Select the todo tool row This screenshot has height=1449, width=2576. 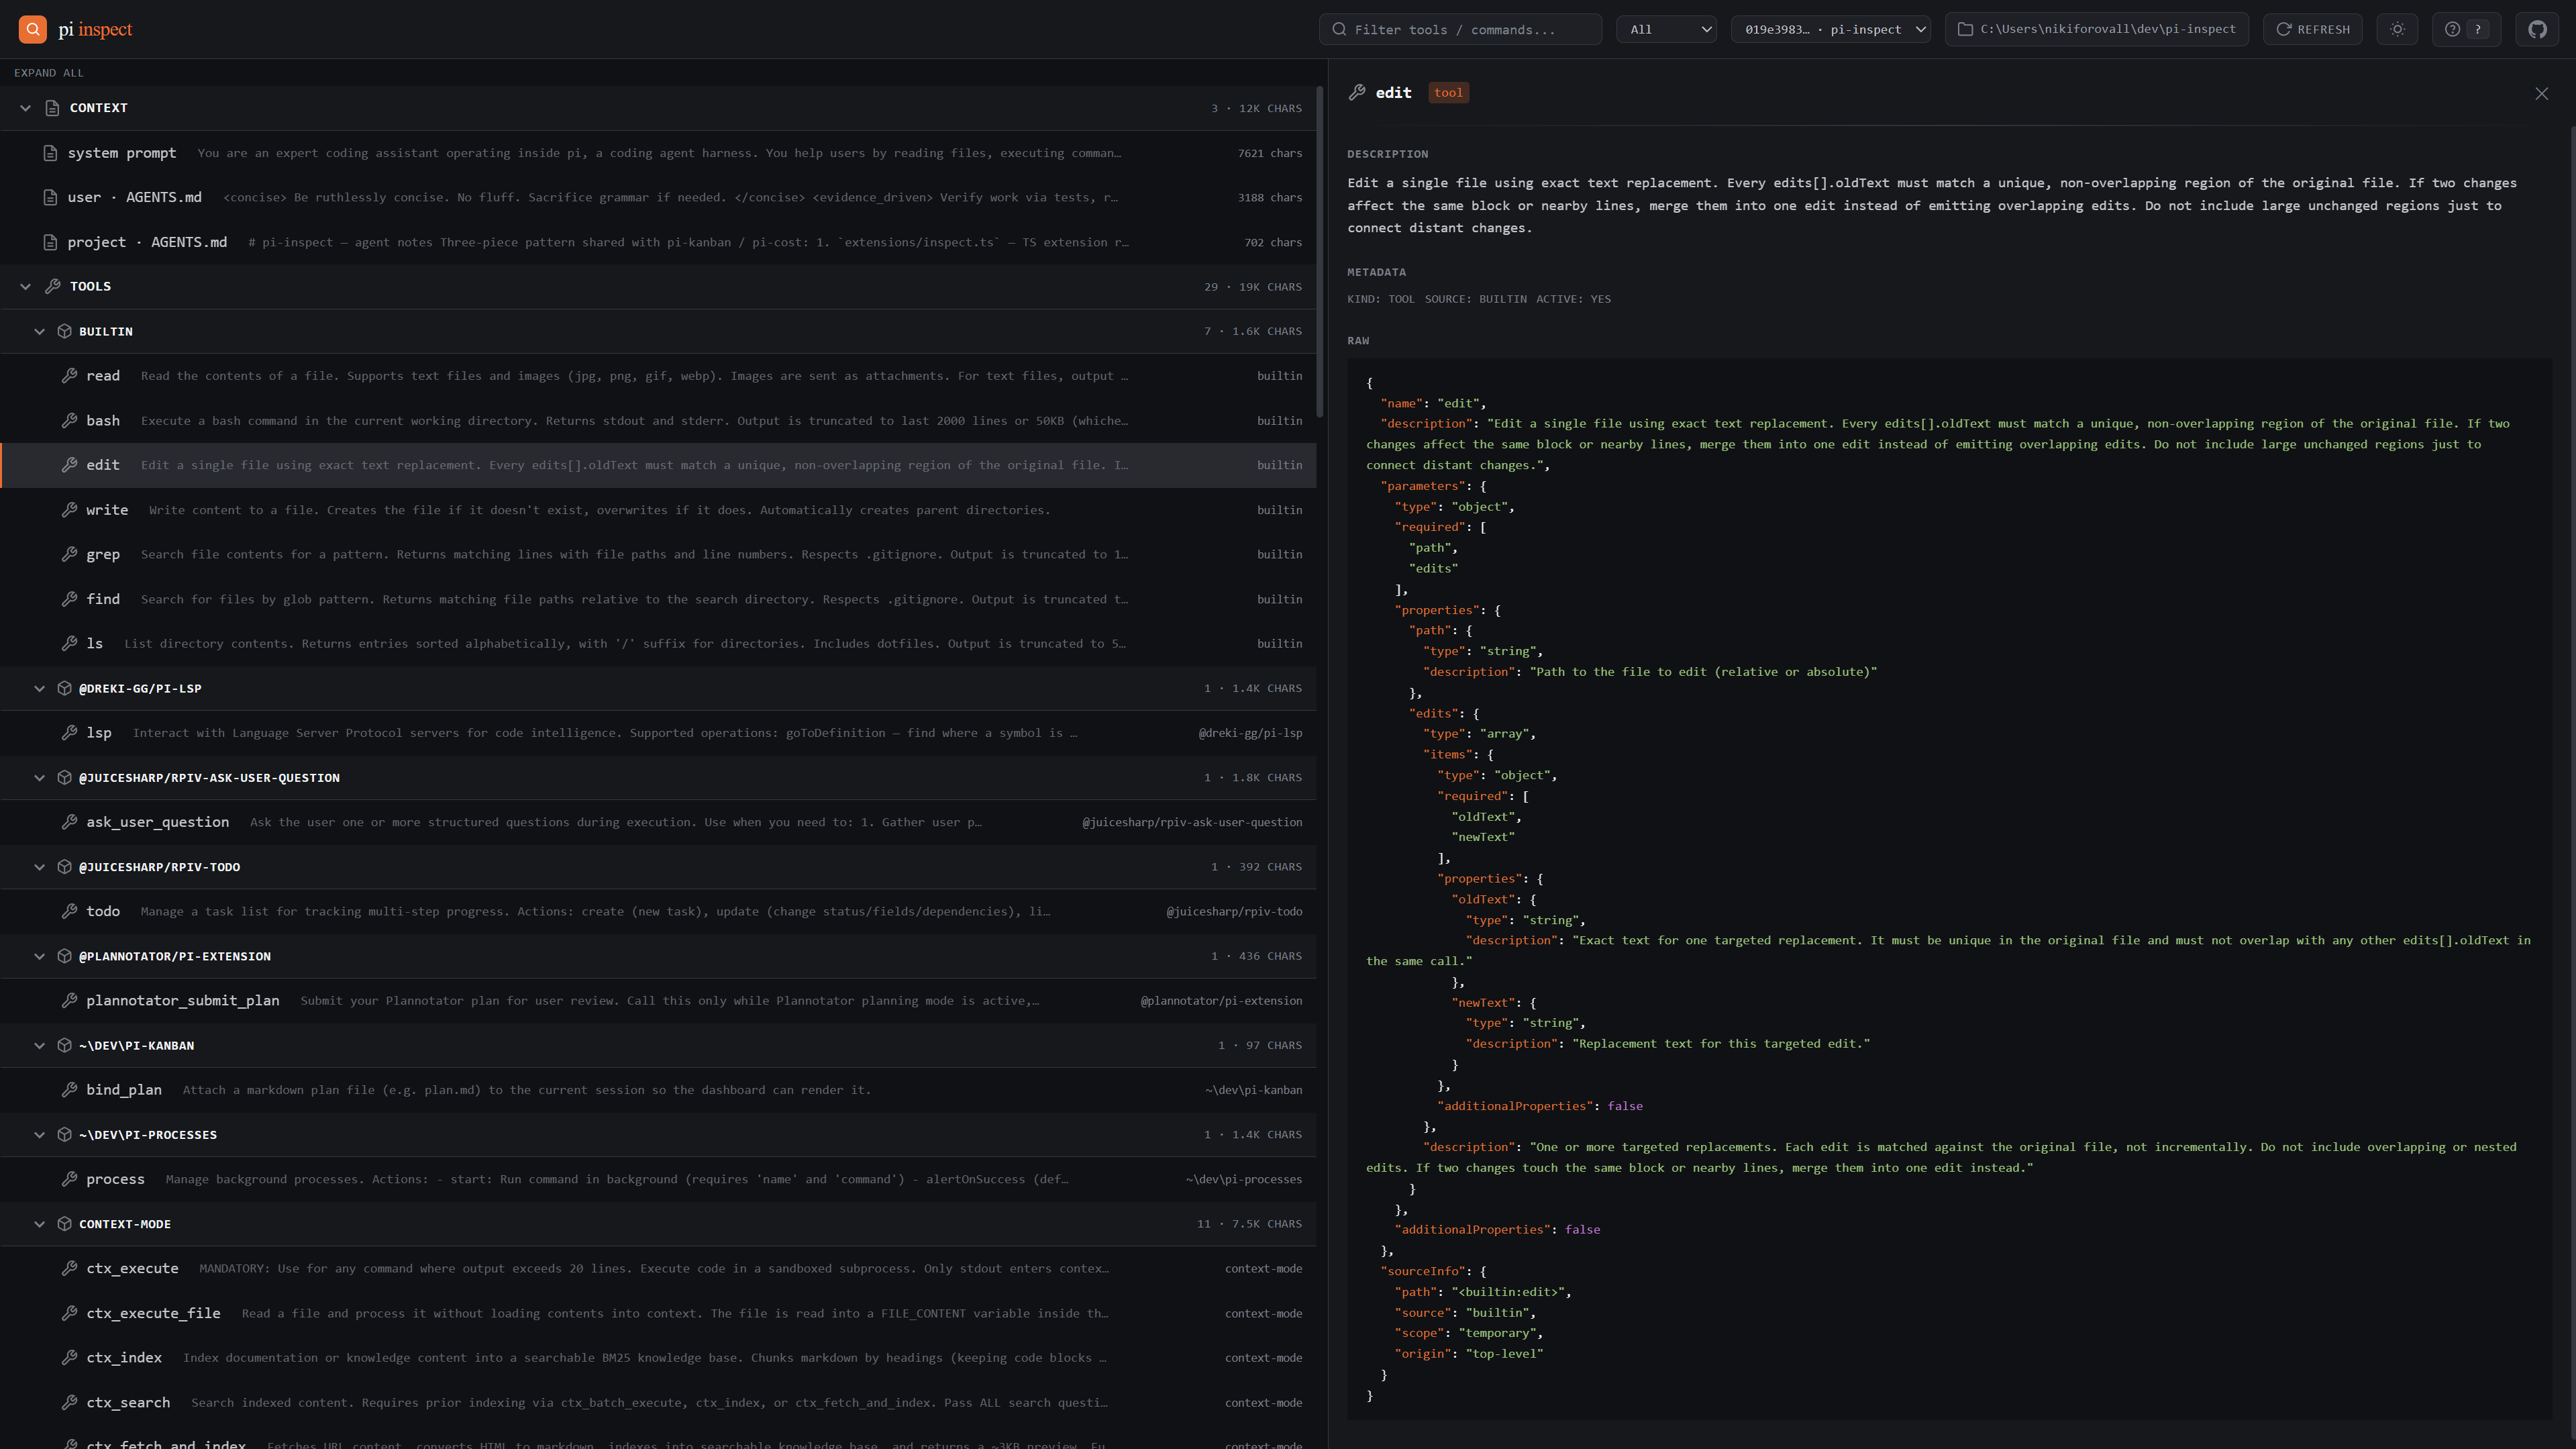tap(658, 912)
